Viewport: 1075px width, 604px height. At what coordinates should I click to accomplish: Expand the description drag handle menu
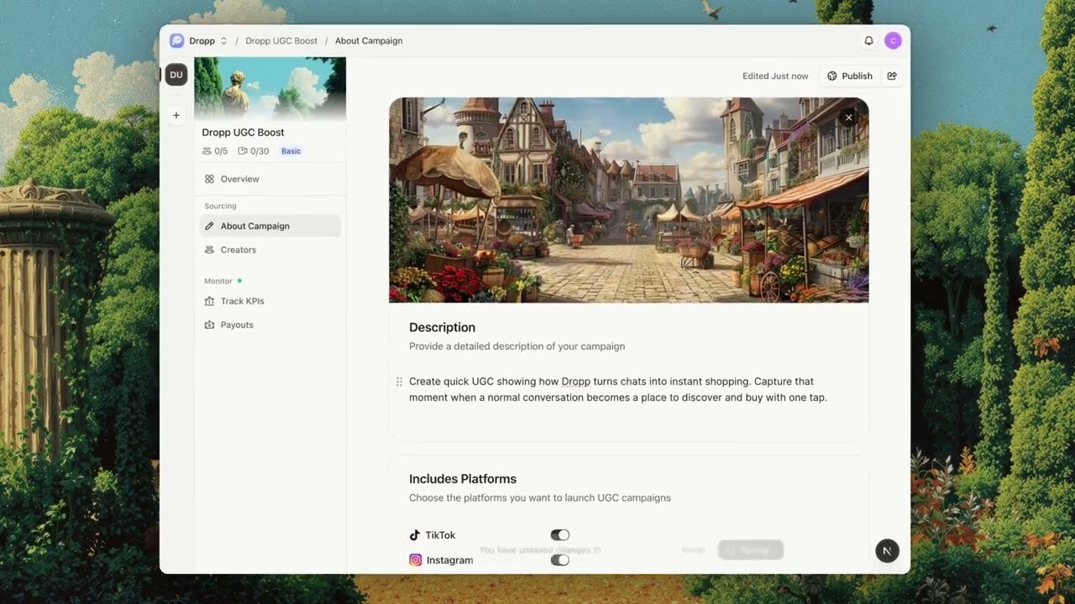point(399,381)
